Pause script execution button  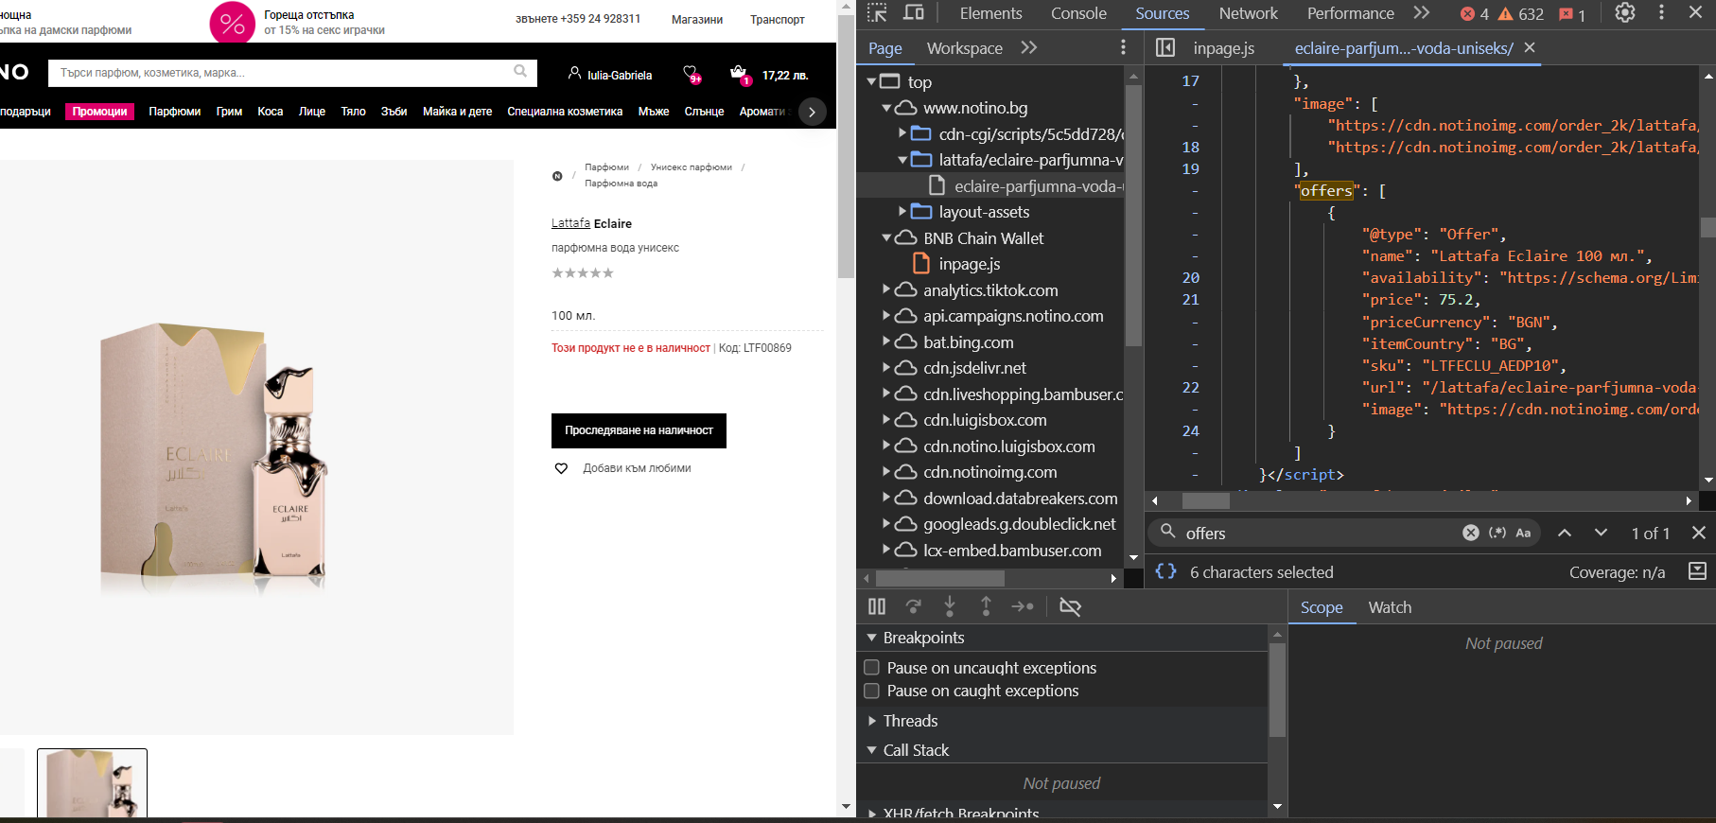coord(877,606)
